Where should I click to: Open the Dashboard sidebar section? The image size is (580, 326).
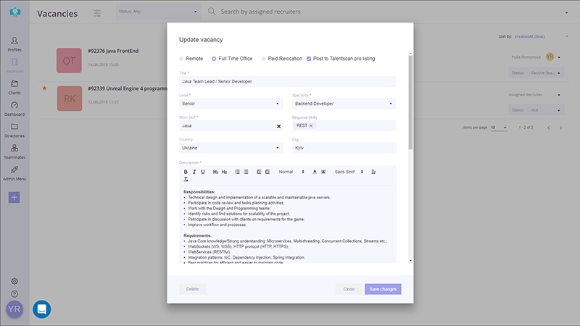[x=14, y=109]
